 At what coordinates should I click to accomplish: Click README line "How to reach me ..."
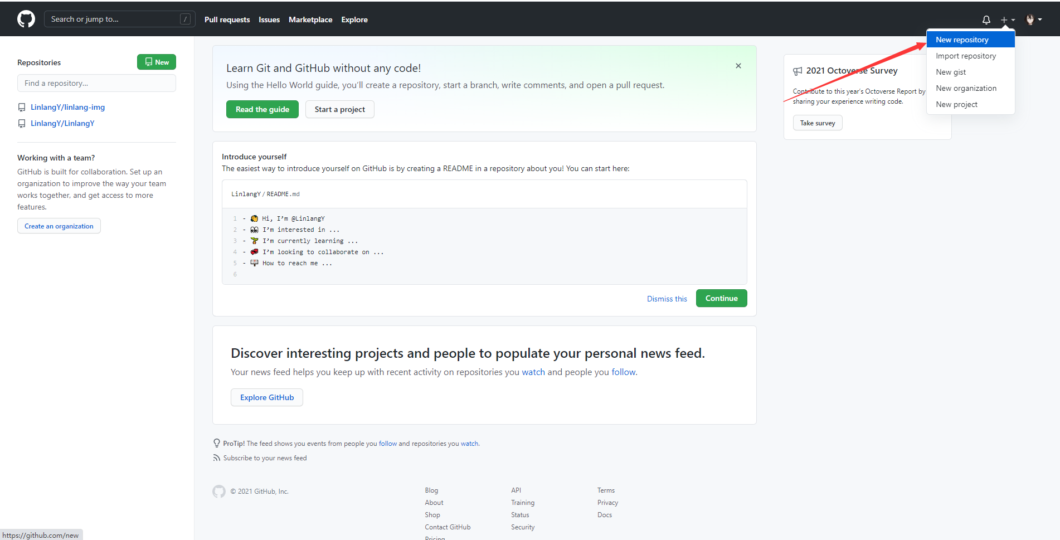tap(297, 263)
